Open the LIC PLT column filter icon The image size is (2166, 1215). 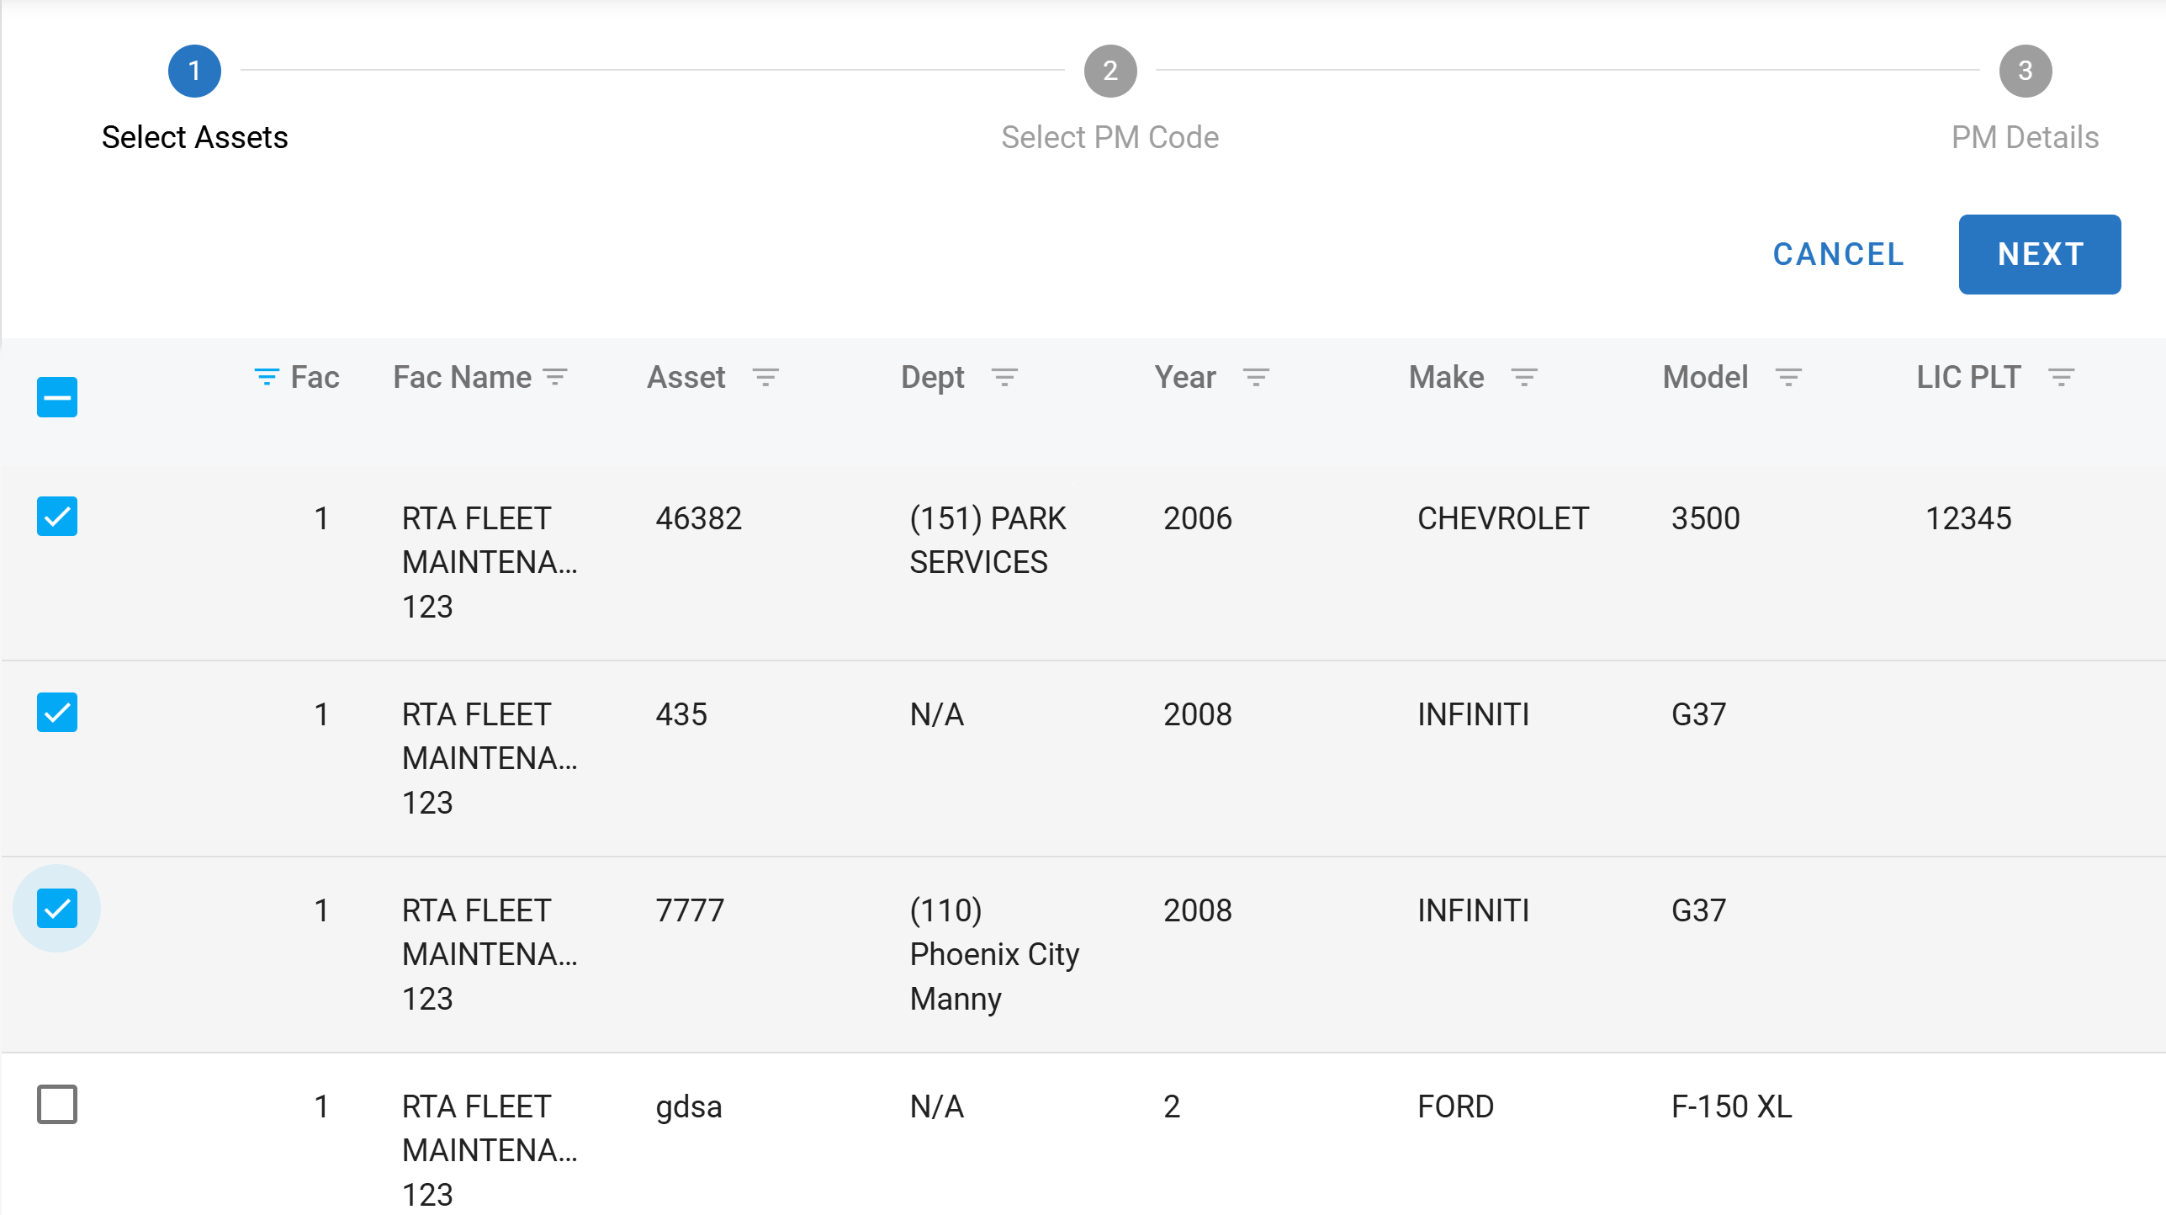coord(2060,377)
